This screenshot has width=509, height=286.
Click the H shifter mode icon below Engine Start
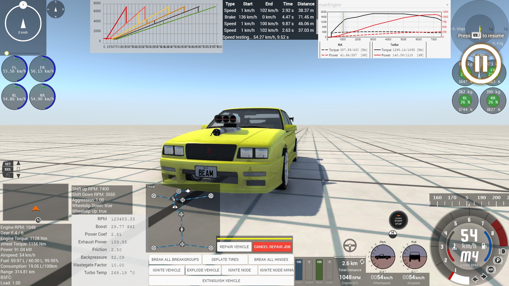(x=393, y=234)
